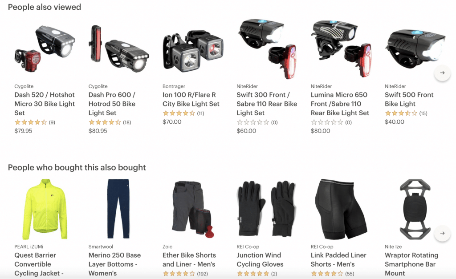Open Ether Bike Shorts and Liner link
Viewport: 456px width, 279px height.
point(189,259)
